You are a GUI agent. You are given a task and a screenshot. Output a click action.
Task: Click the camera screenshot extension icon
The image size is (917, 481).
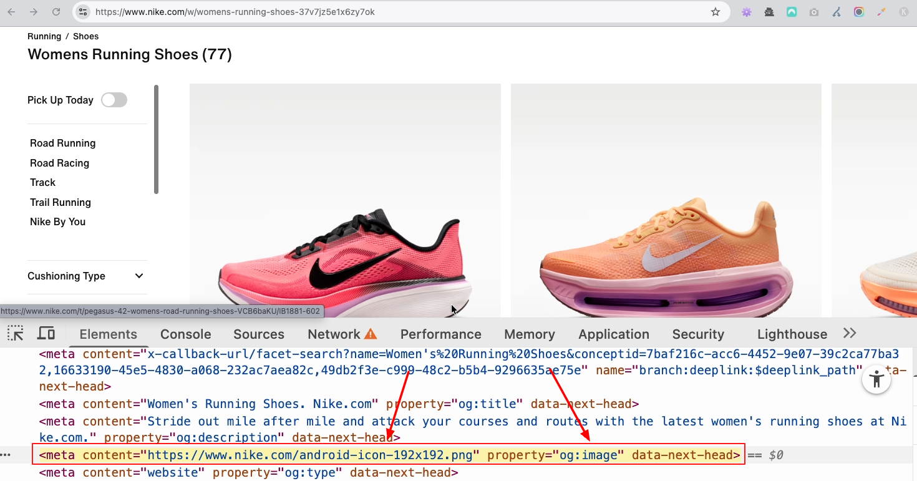814,12
